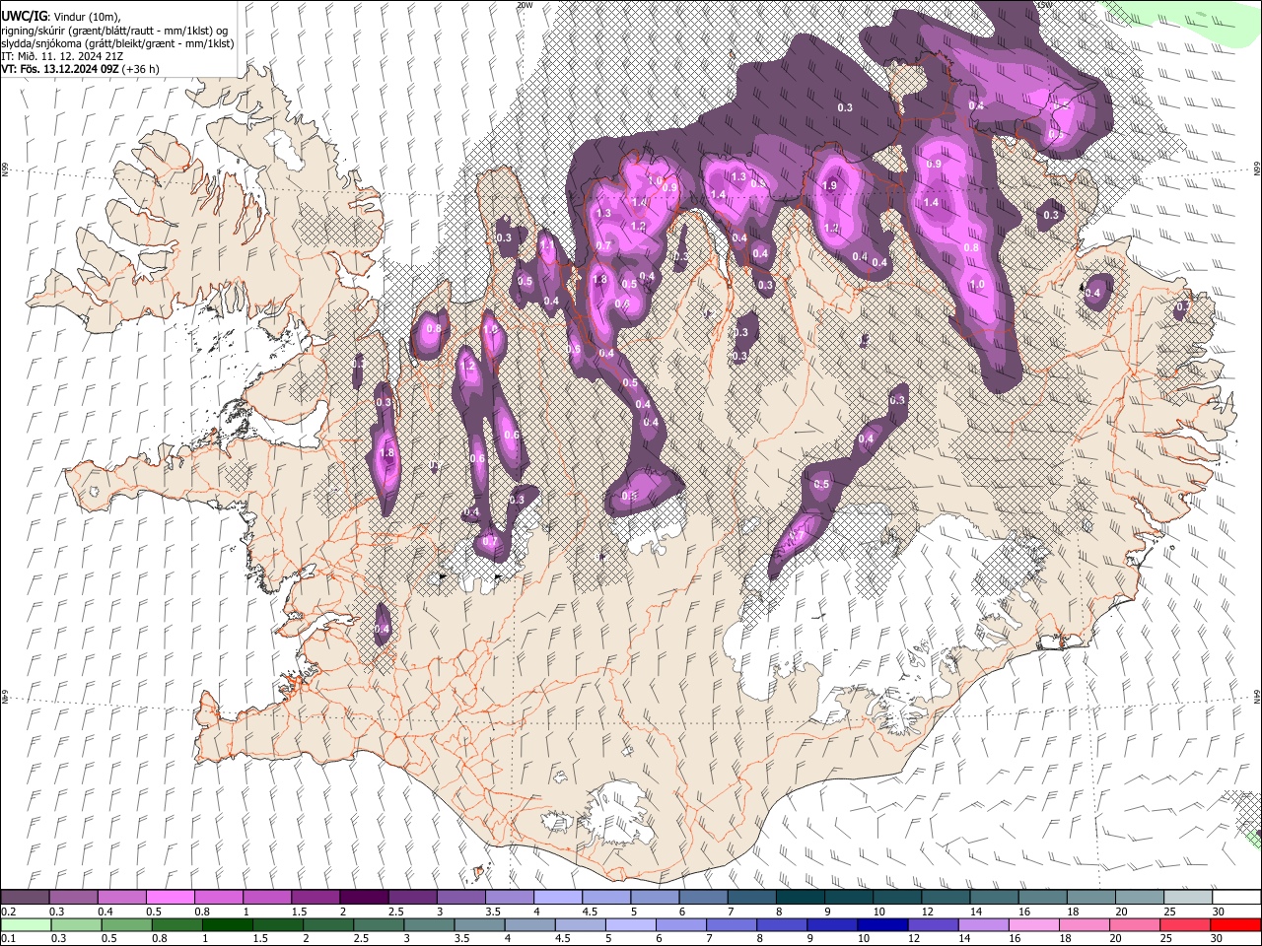The image size is (1262, 946).
Task: Click the 1.9 precipitation value on the map
Action: click(x=829, y=185)
